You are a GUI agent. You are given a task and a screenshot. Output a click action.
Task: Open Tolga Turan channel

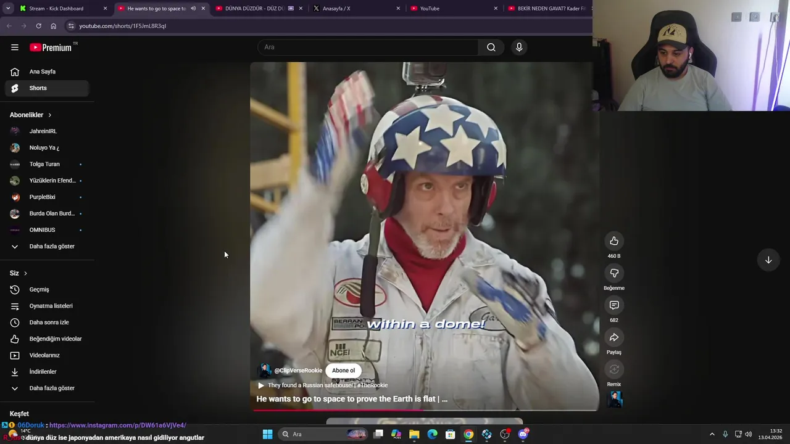point(47,164)
